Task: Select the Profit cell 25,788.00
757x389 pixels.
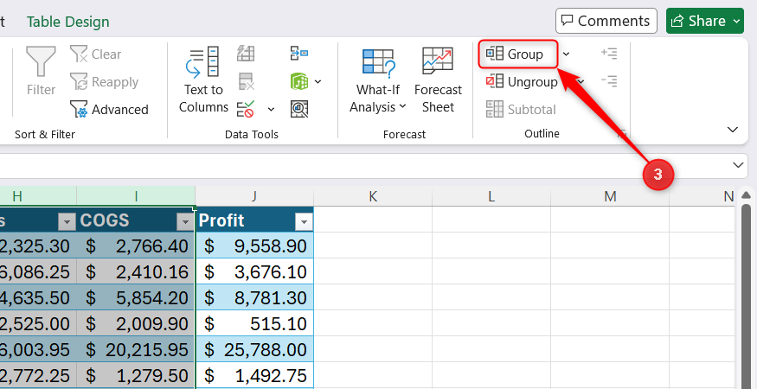Action: coord(254,349)
